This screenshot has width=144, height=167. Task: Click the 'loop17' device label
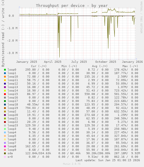pyautogui.click(x=13, y=101)
